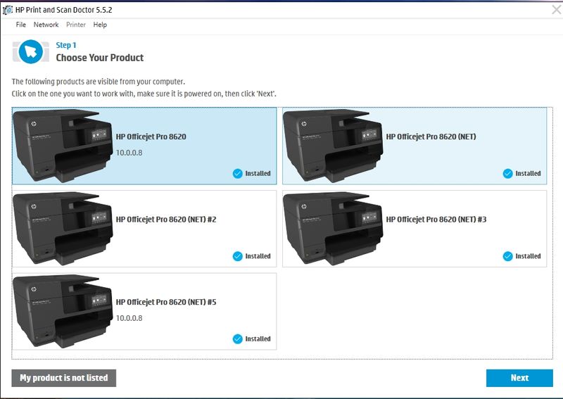
Task: Open the File menu
Action: coord(21,25)
